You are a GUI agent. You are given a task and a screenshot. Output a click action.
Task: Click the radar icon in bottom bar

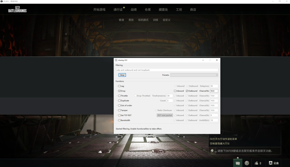click(247, 163)
